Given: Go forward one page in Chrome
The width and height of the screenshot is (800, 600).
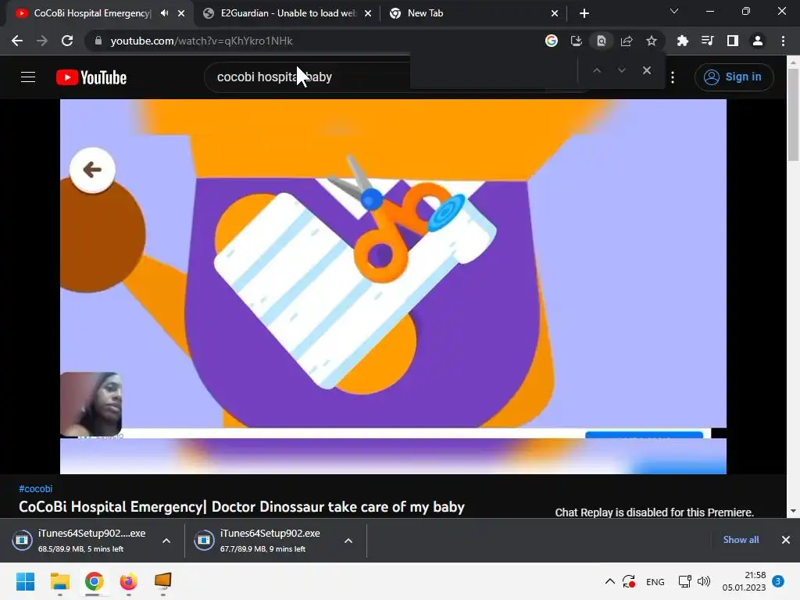Looking at the screenshot, I should [x=42, y=41].
